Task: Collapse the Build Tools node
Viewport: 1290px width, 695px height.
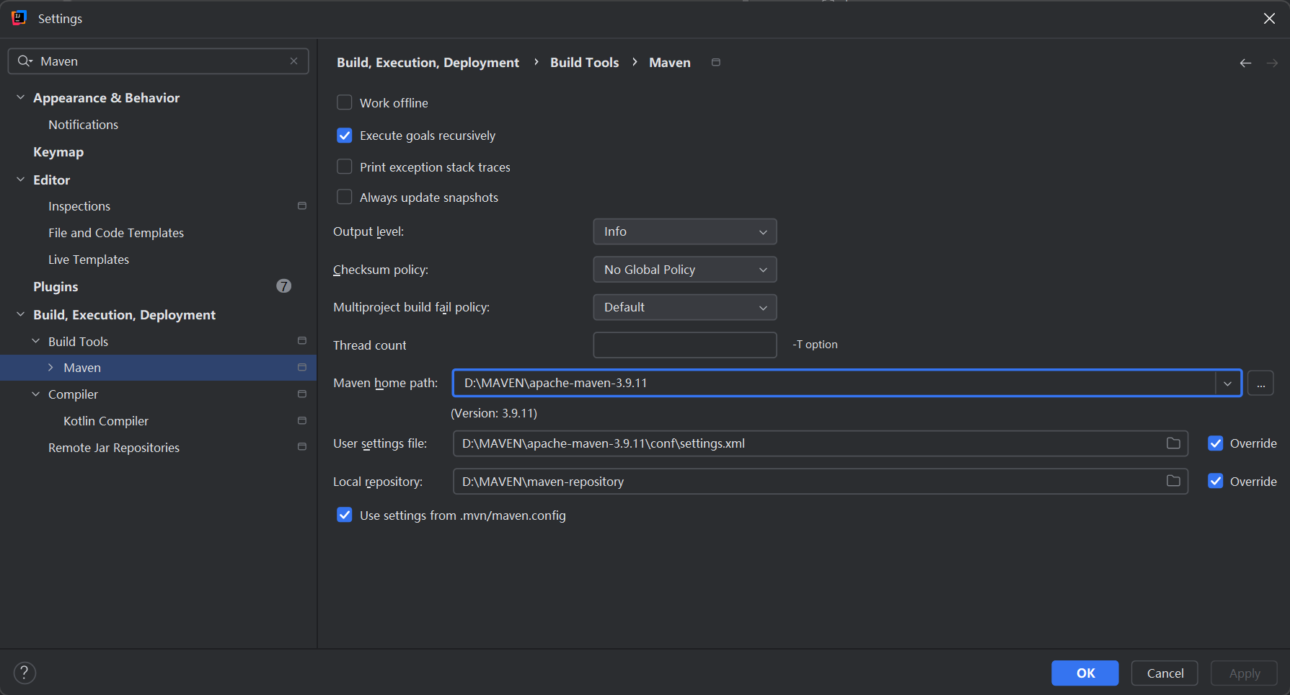Action: click(35, 341)
